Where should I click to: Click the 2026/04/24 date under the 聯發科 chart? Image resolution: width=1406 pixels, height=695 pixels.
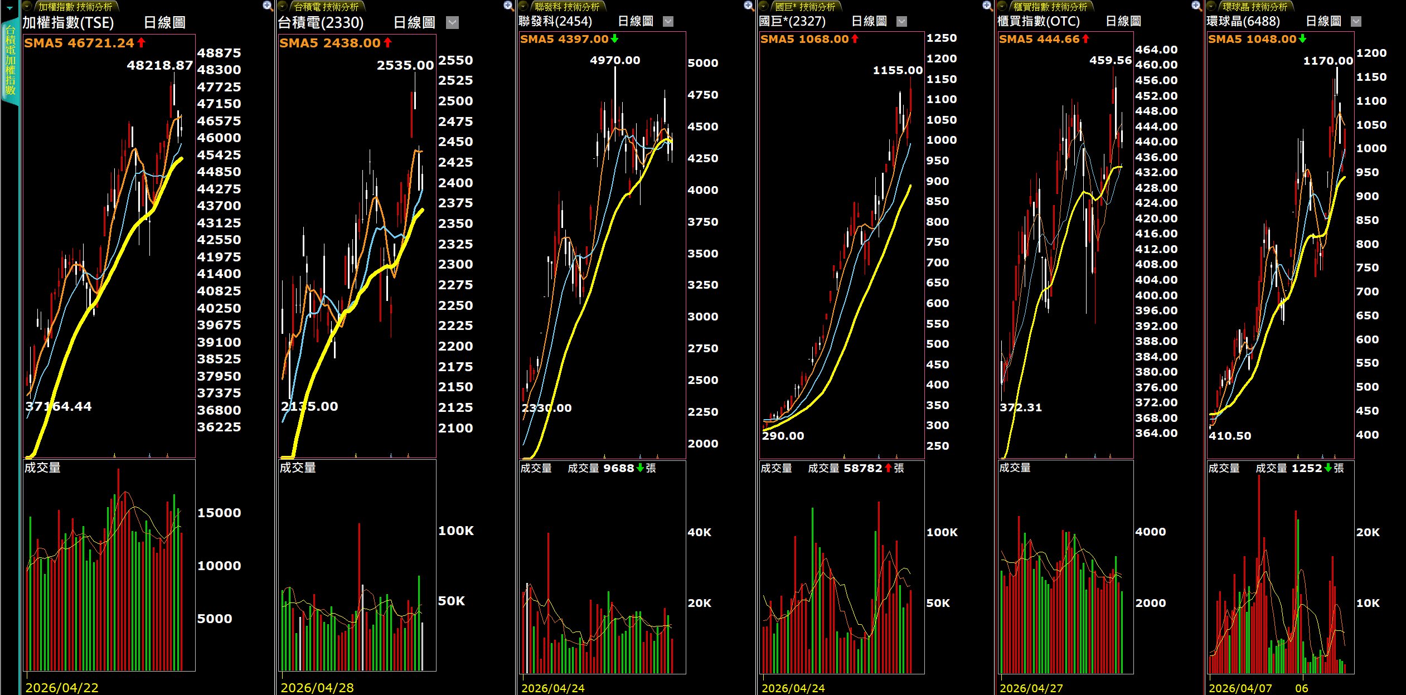coord(553,688)
